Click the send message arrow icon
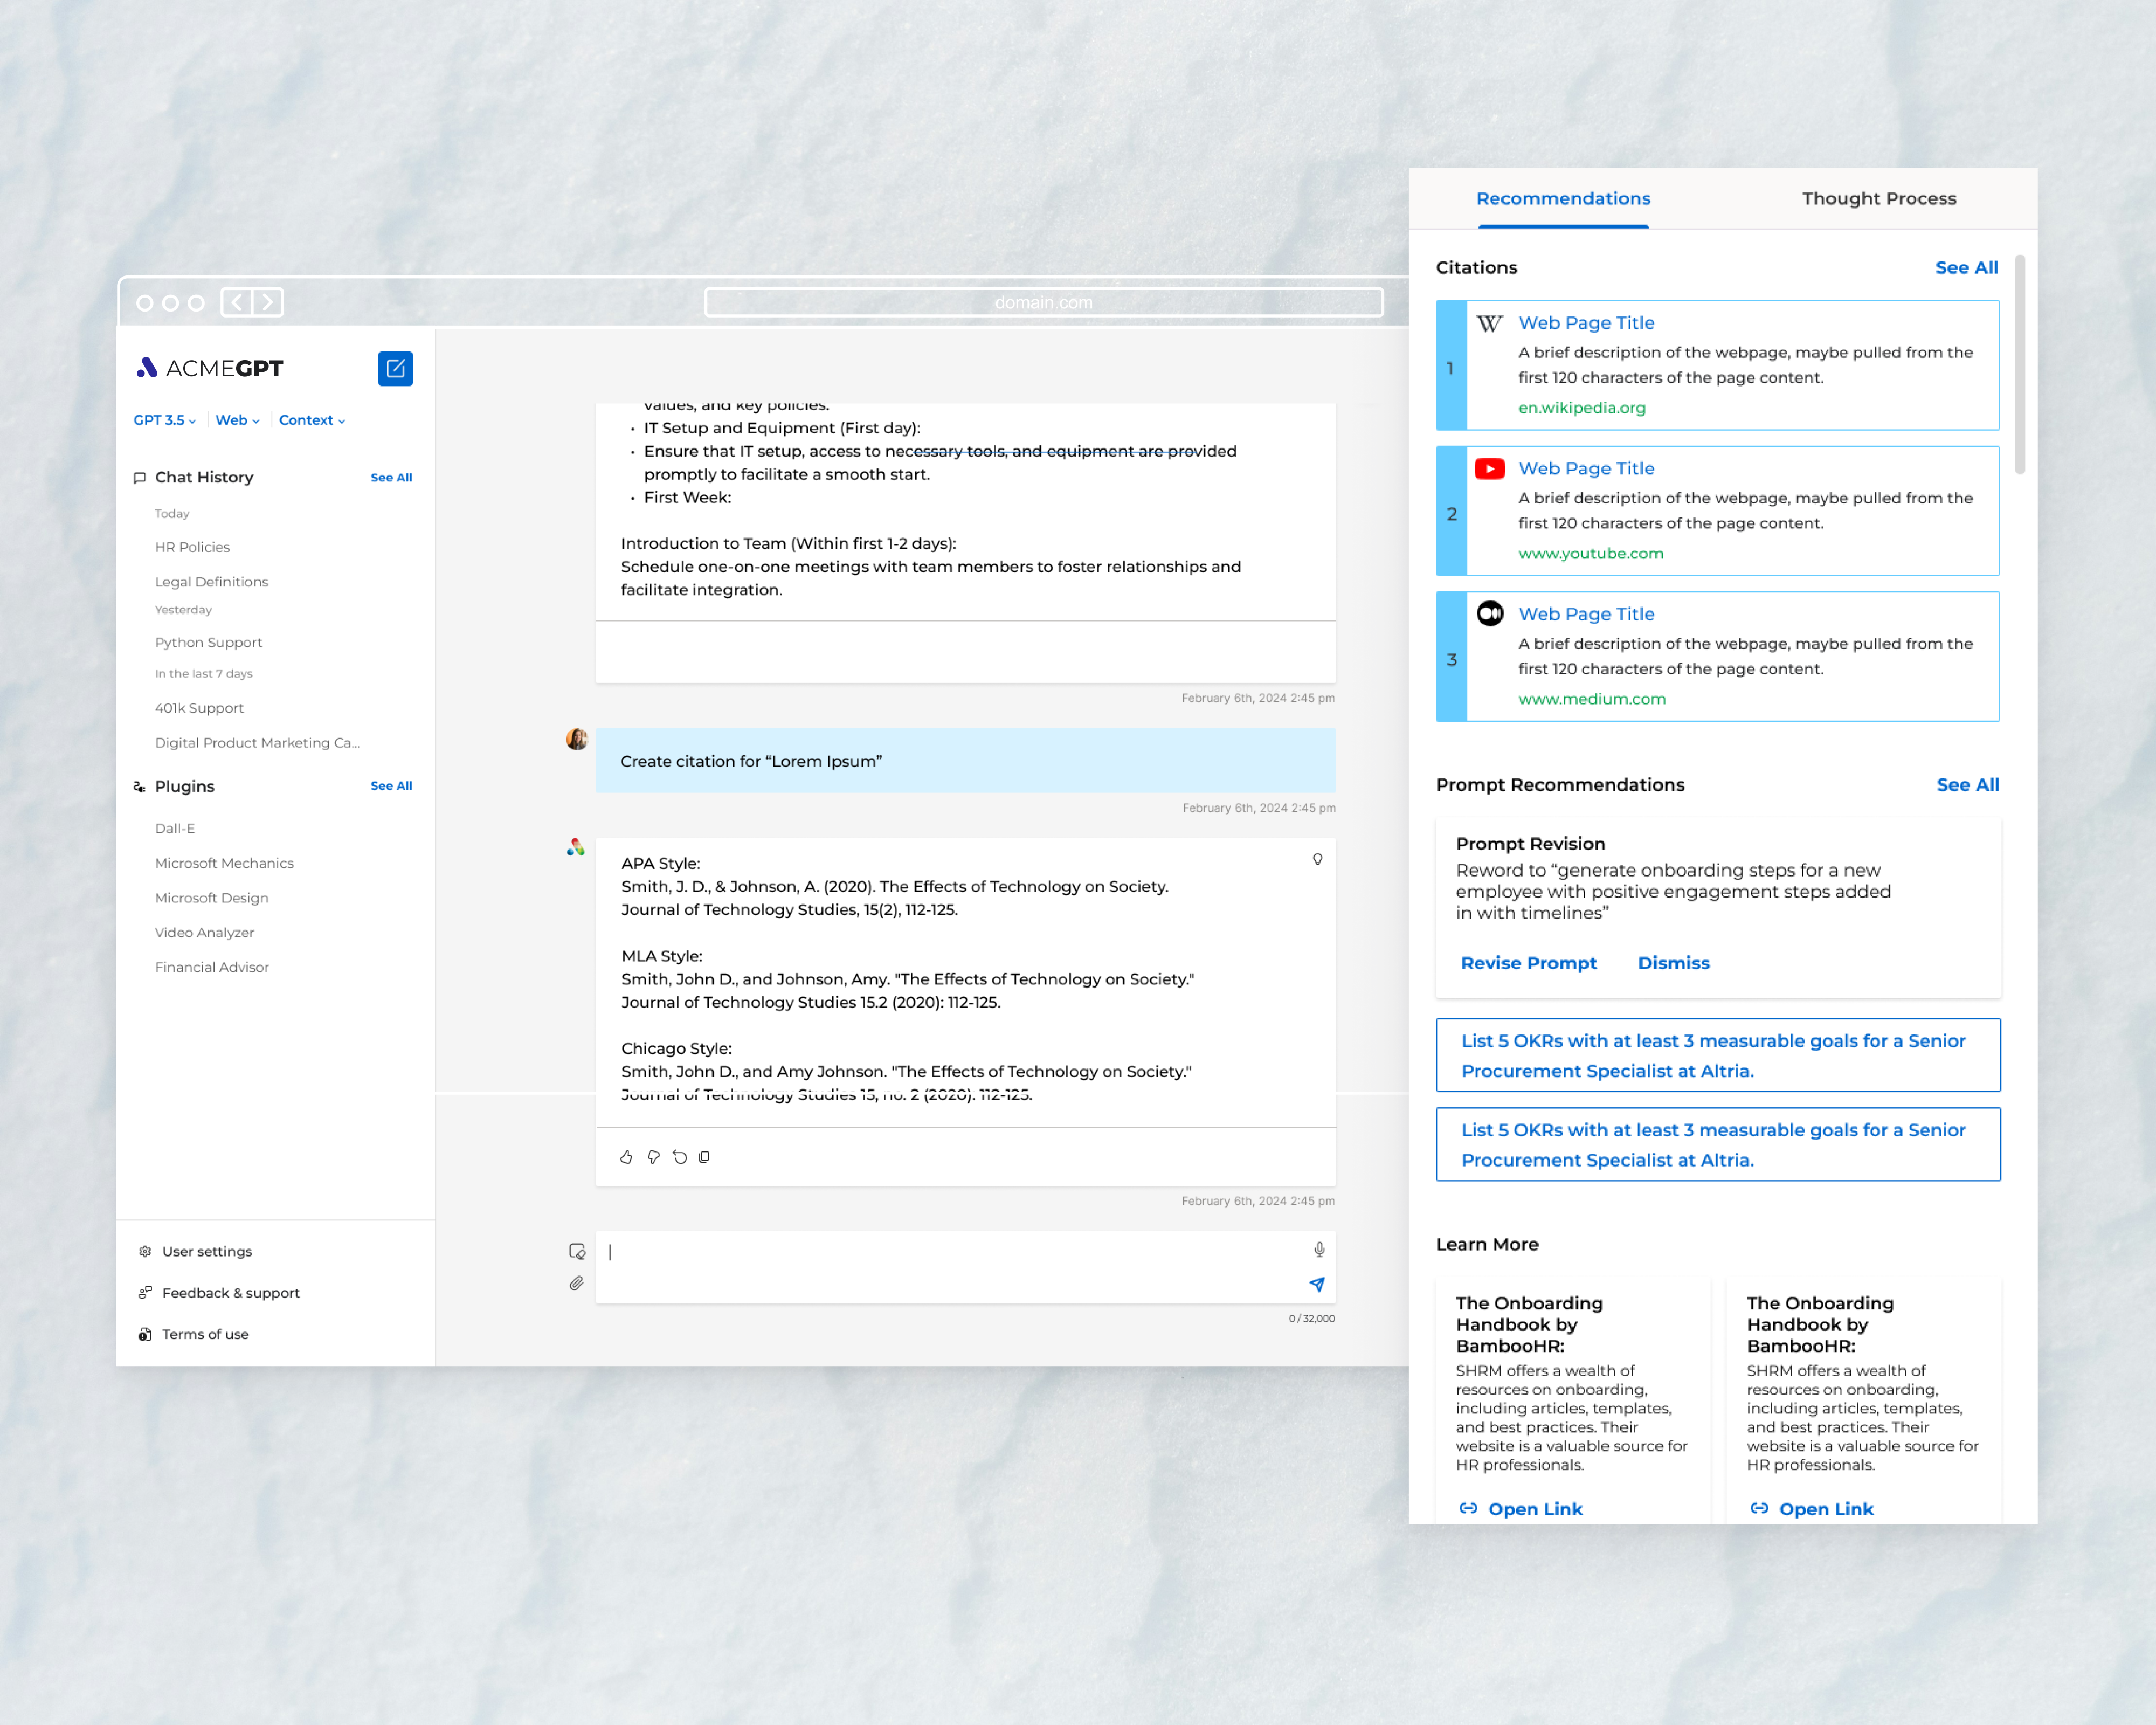Image resolution: width=2156 pixels, height=1725 pixels. tap(1317, 1284)
